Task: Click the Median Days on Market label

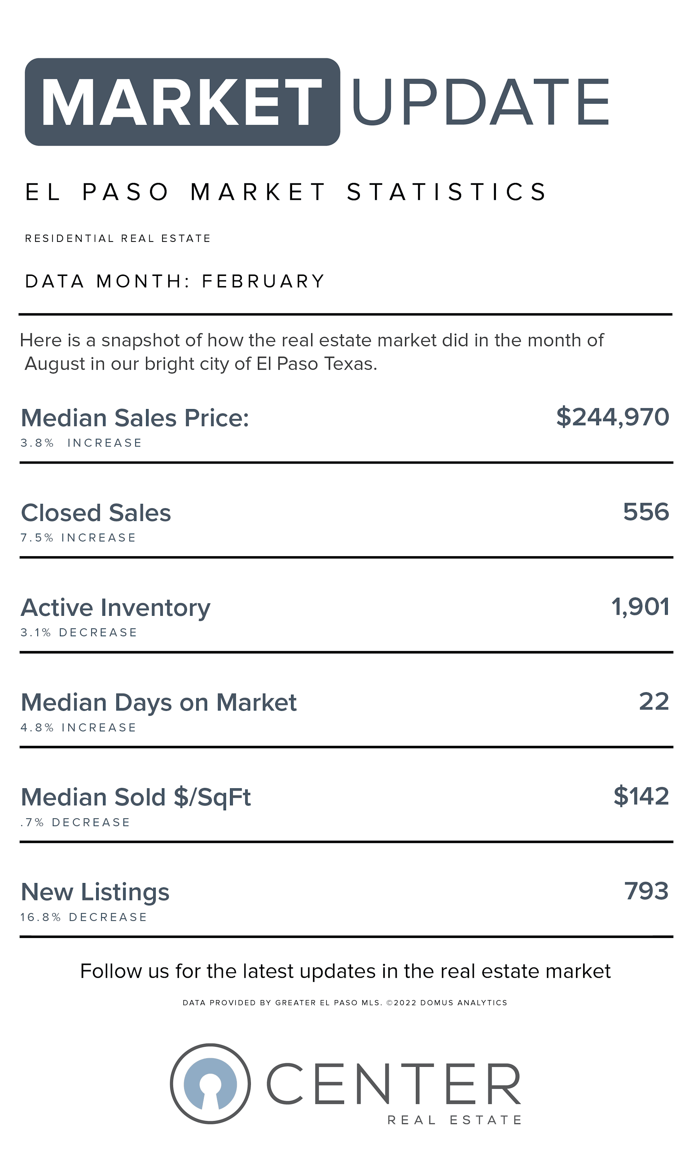Action: point(159,702)
